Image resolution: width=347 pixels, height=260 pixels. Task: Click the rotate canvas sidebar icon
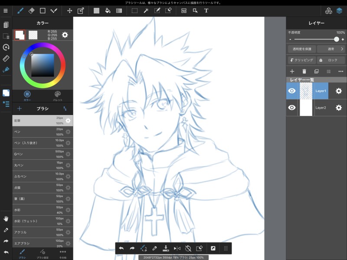(6, 47)
